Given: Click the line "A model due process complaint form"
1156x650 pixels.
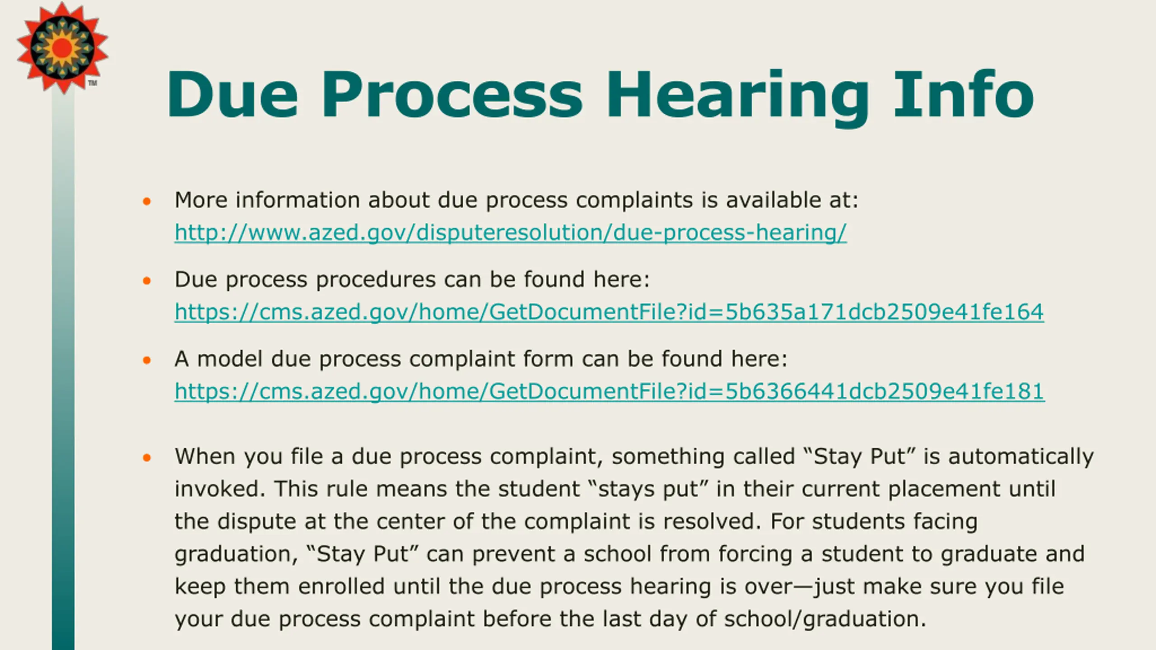Looking at the screenshot, I should [481, 359].
